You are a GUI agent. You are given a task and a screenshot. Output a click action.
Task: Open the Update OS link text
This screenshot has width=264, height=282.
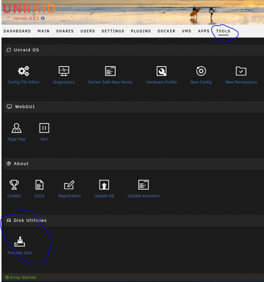click(104, 196)
